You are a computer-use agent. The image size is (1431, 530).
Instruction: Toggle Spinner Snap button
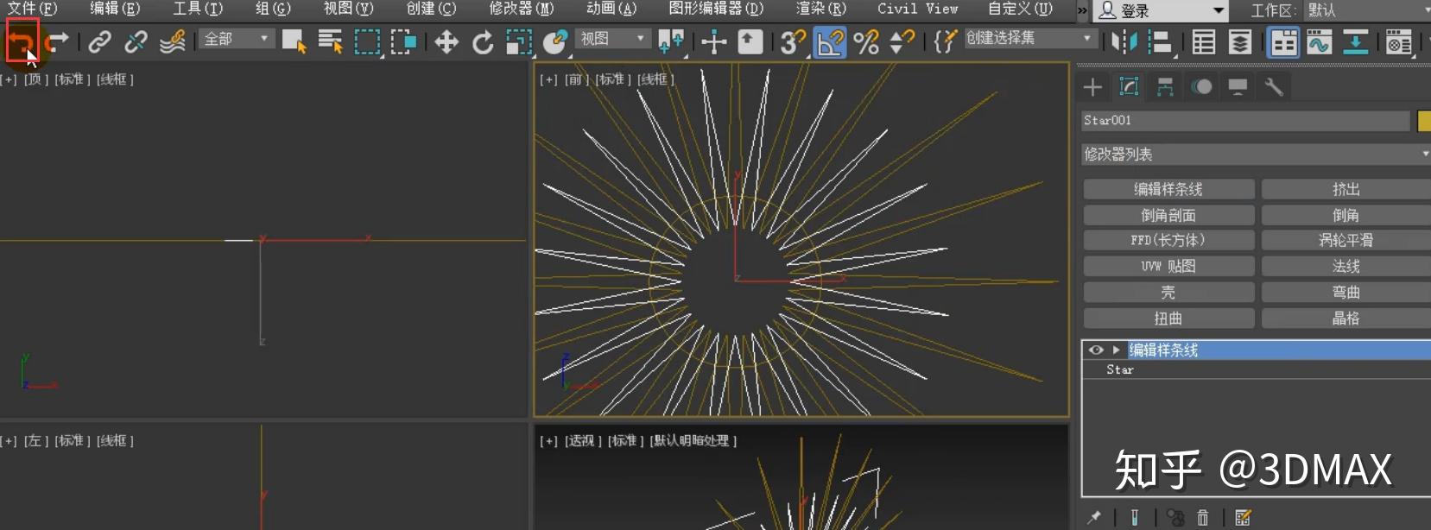pos(902,41)
